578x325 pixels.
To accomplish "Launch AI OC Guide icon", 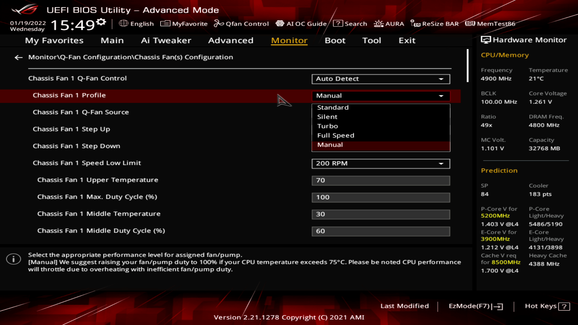I will 280,23.
